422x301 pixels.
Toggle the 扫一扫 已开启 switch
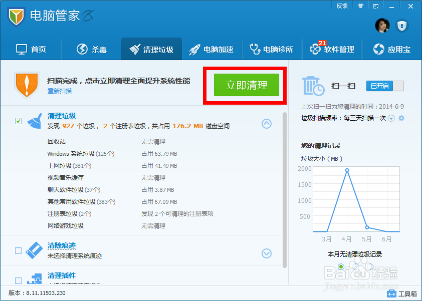[x=385, y=86]
